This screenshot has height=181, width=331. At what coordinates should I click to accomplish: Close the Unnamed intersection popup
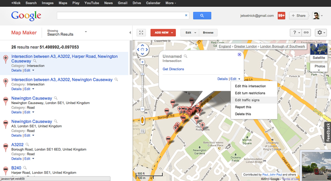point(239,54)
